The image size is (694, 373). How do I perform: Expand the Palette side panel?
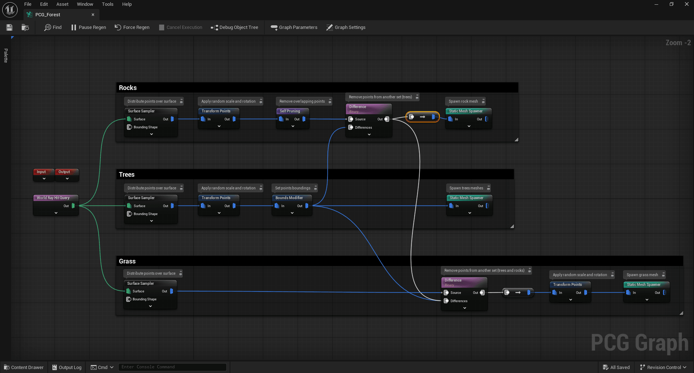6,56
